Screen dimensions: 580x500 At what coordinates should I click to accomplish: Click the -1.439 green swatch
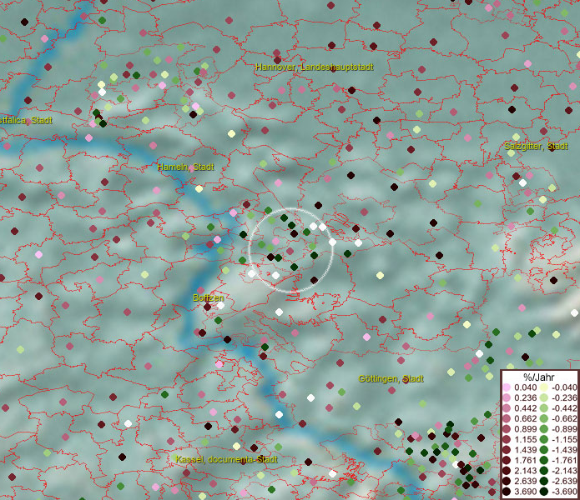click(x=544, y=450)
